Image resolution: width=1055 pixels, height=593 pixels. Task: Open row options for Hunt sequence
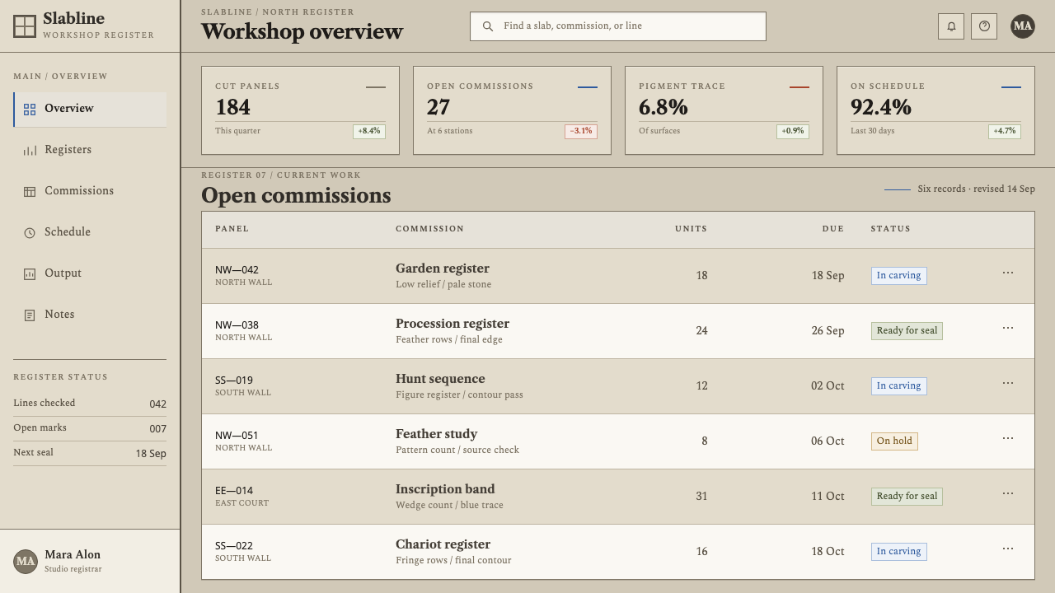[1008, 384]
